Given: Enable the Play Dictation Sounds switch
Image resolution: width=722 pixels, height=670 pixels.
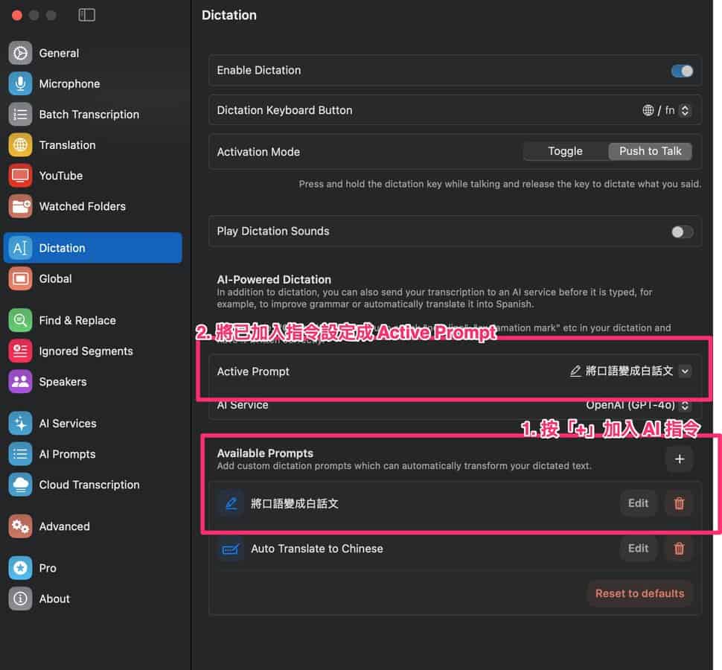Looking at the screenshot, I should [x=682, y=232].
